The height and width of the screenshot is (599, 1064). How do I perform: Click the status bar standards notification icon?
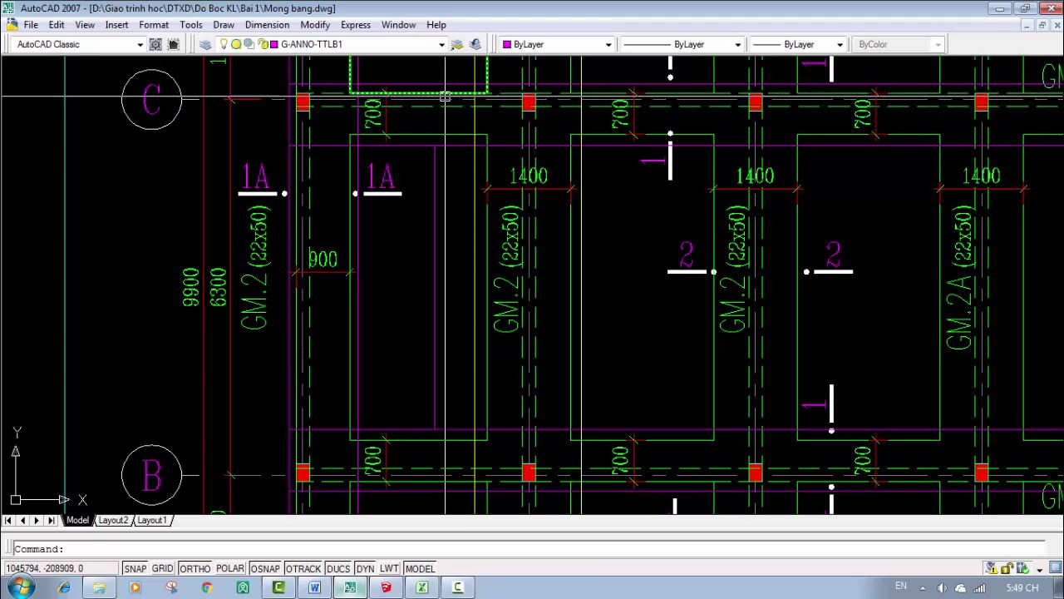[1022, 569]
